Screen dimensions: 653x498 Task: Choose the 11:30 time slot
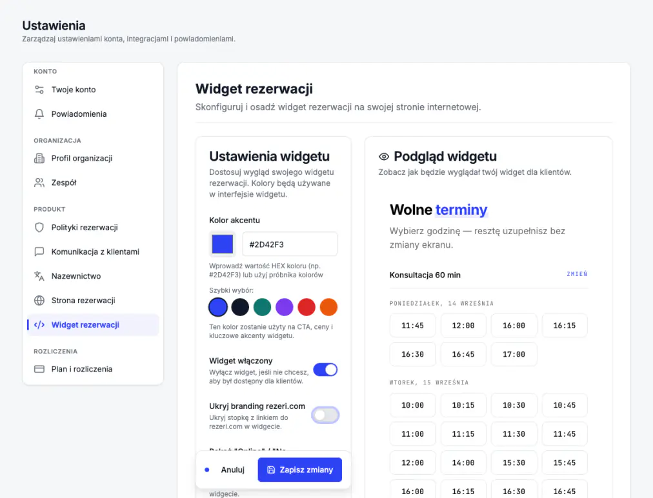514,434
